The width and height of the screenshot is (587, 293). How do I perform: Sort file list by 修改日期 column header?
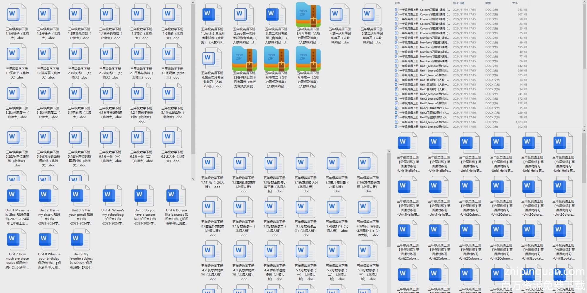pos(458,3)
